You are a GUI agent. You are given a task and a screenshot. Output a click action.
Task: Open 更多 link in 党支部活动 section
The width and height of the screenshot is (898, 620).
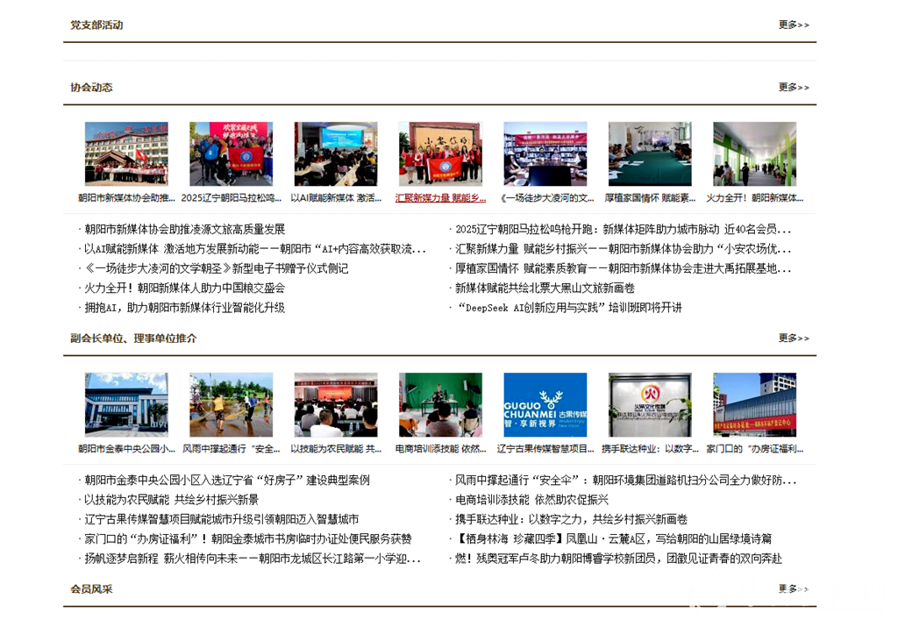coord(793,25)
